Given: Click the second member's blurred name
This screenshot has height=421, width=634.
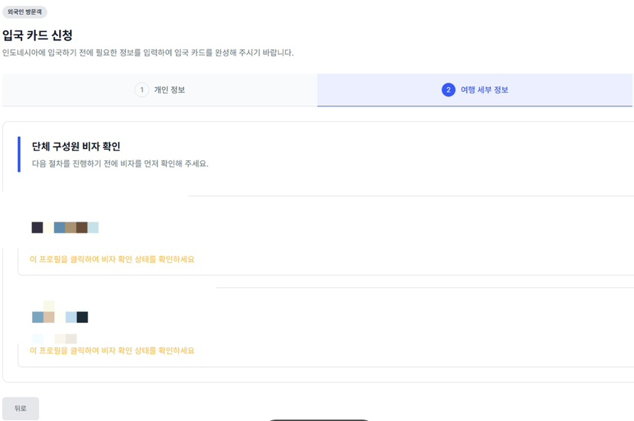Looking at the screenshot, I should coord(60,317).
